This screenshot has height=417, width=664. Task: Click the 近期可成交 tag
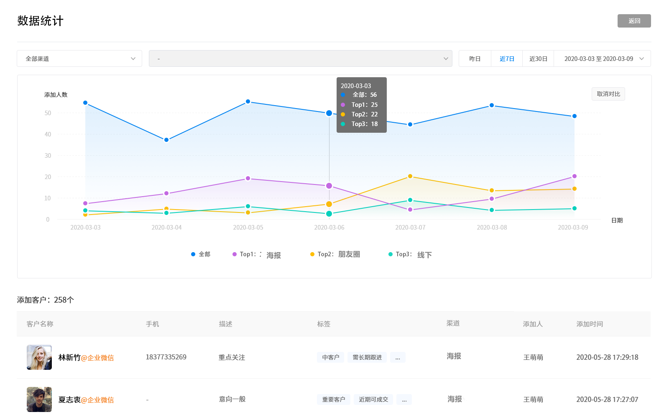coord(373,400)
